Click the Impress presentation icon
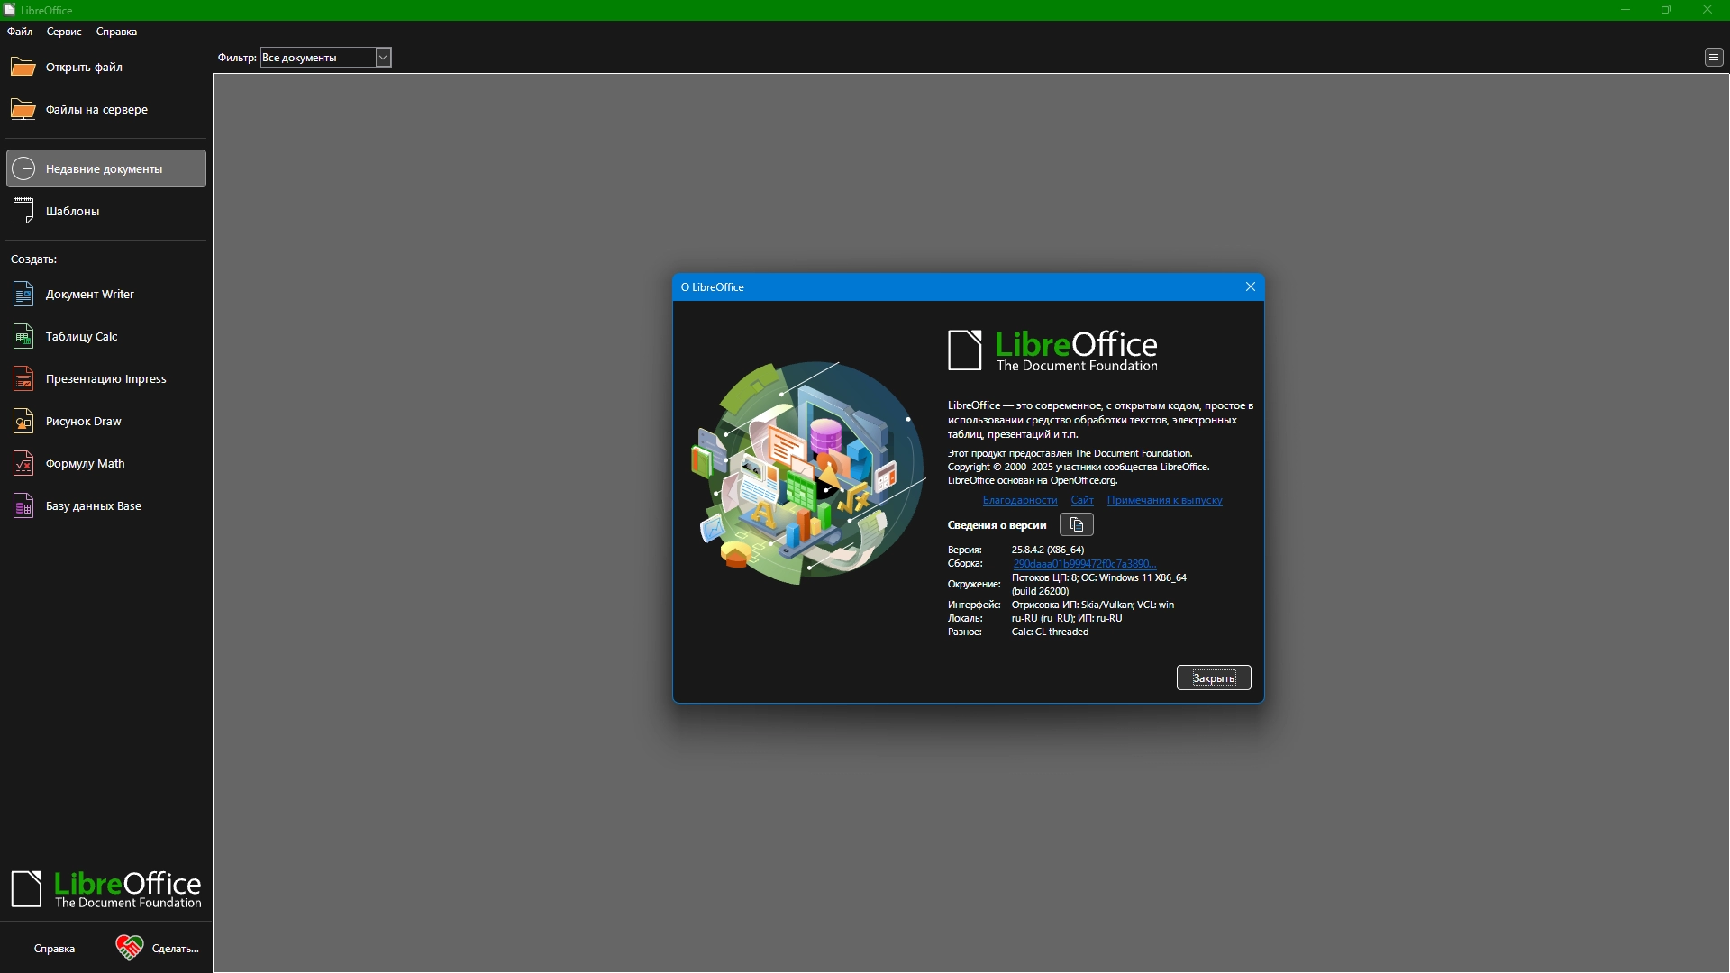This screenshot has height=973, width=1730. pos(23,378)
